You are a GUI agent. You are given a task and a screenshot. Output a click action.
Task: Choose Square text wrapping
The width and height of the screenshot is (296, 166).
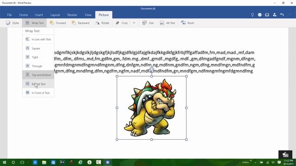pos(38,48)
